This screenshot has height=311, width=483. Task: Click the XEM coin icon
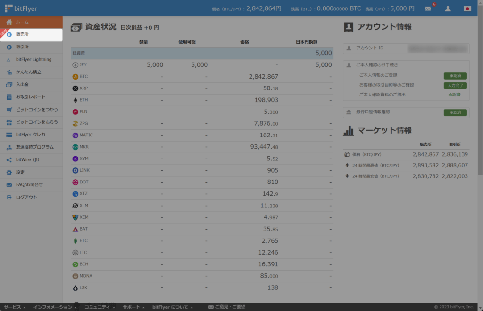75,217
